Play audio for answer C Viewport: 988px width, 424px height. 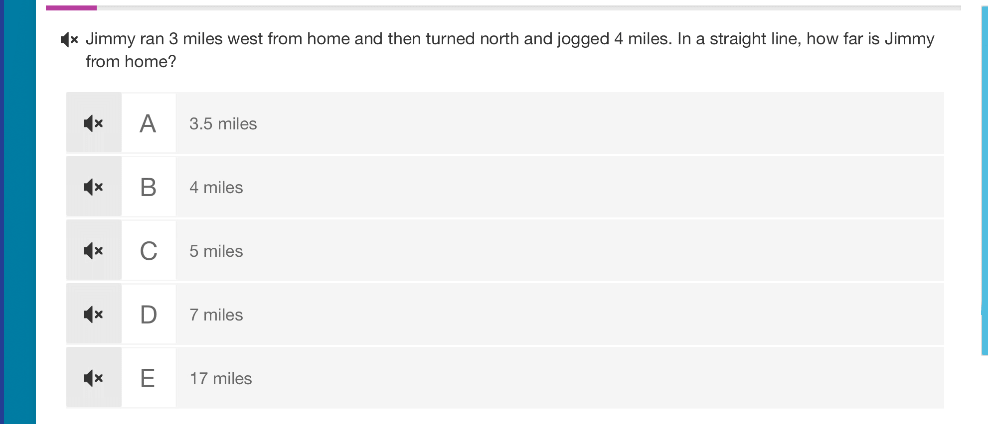[94, 250]
